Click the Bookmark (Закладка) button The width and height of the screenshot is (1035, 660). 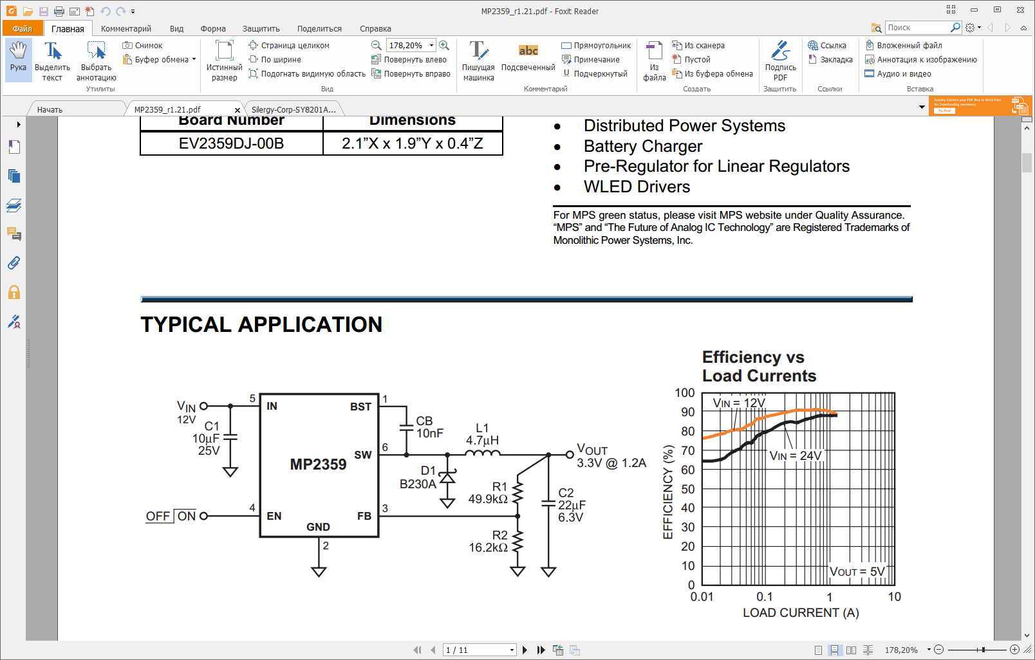(x=830, y=60)
